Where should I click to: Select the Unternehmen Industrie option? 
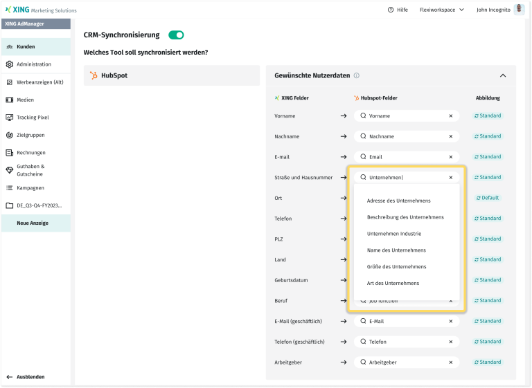tap(394, 234)
